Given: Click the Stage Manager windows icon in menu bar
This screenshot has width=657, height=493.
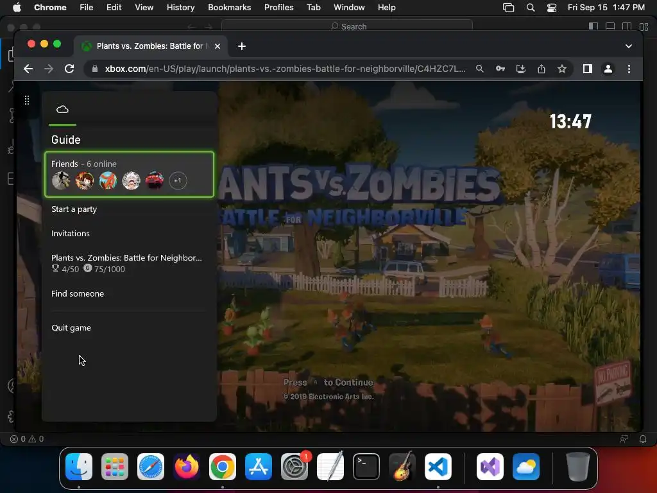Looking at the screenshot, I should (508, 8).
